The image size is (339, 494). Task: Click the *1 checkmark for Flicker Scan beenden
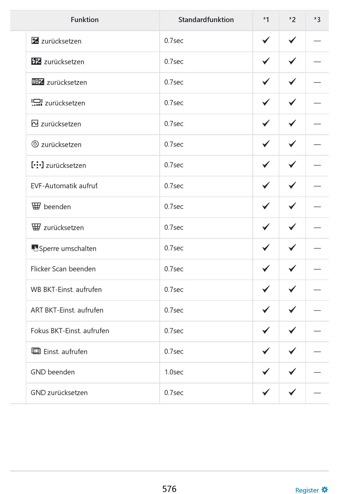(x=266, y=268)
